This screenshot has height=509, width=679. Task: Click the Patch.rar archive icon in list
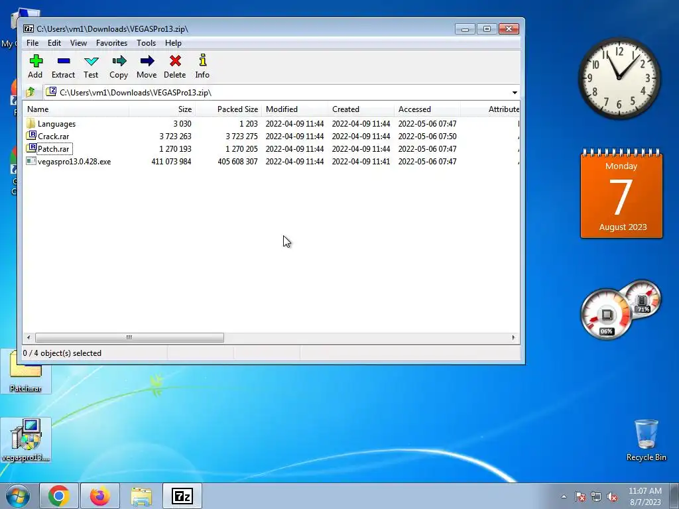pos(31,148)
